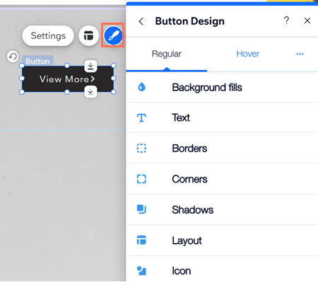318x282 pixels.
Task: Click the Corners bracket icon
Action: point(141,179)
